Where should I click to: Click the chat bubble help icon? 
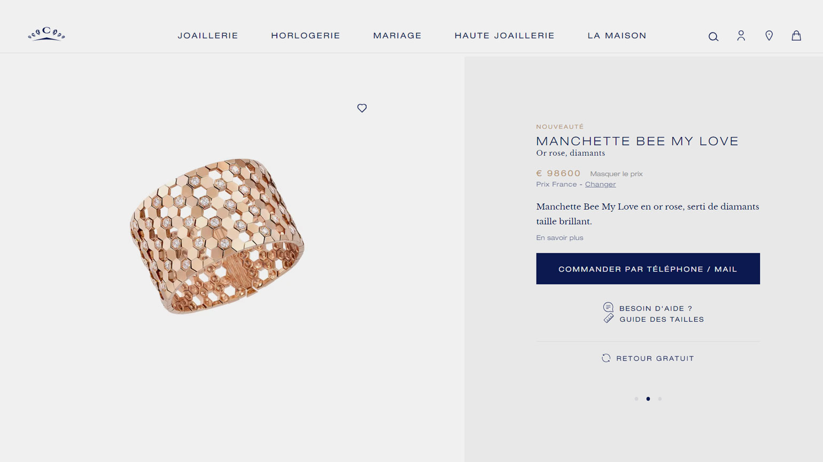coord(608,307)
